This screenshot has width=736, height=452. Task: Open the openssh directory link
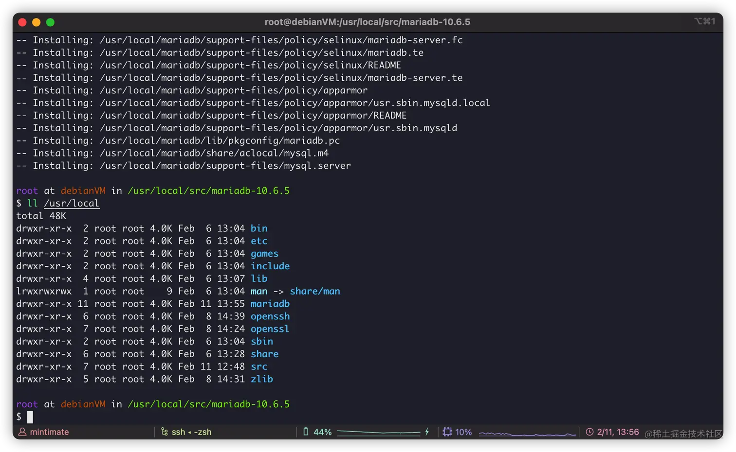pos(270,316)
